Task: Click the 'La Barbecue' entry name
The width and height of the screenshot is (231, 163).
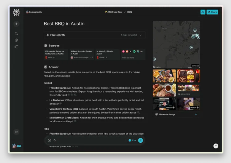Action: (x=57, y=100)
